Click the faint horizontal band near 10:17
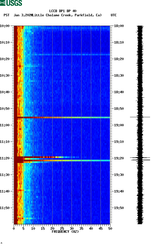This screenshot has width=152, height=246. pyautogui.click(x=62, y=55)
